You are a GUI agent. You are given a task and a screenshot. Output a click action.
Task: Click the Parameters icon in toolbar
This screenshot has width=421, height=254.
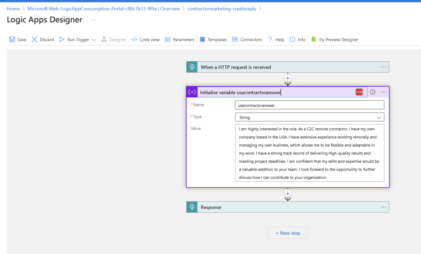[x=167, y=39]
